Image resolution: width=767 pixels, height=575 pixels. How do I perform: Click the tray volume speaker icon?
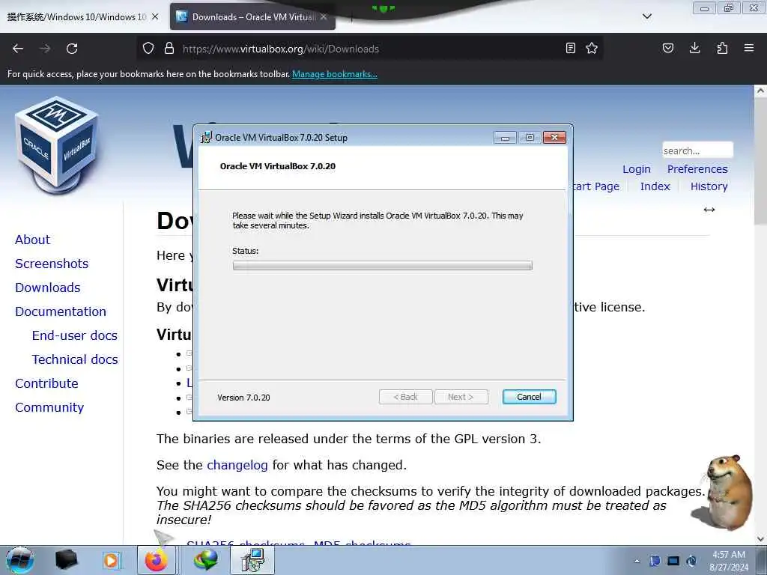(x=691, y=561)
